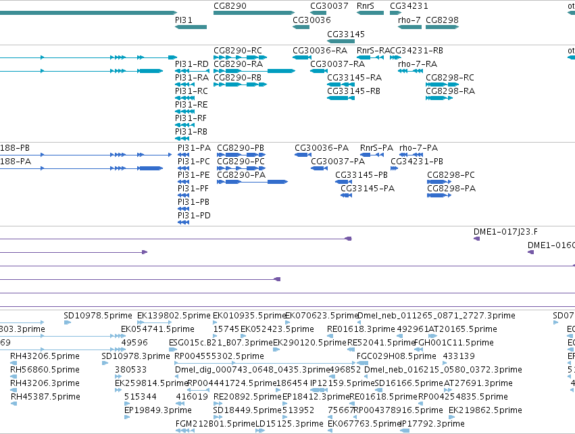
Task: Select the CG8290-PA protein label
Action: [x=241, y=175]
